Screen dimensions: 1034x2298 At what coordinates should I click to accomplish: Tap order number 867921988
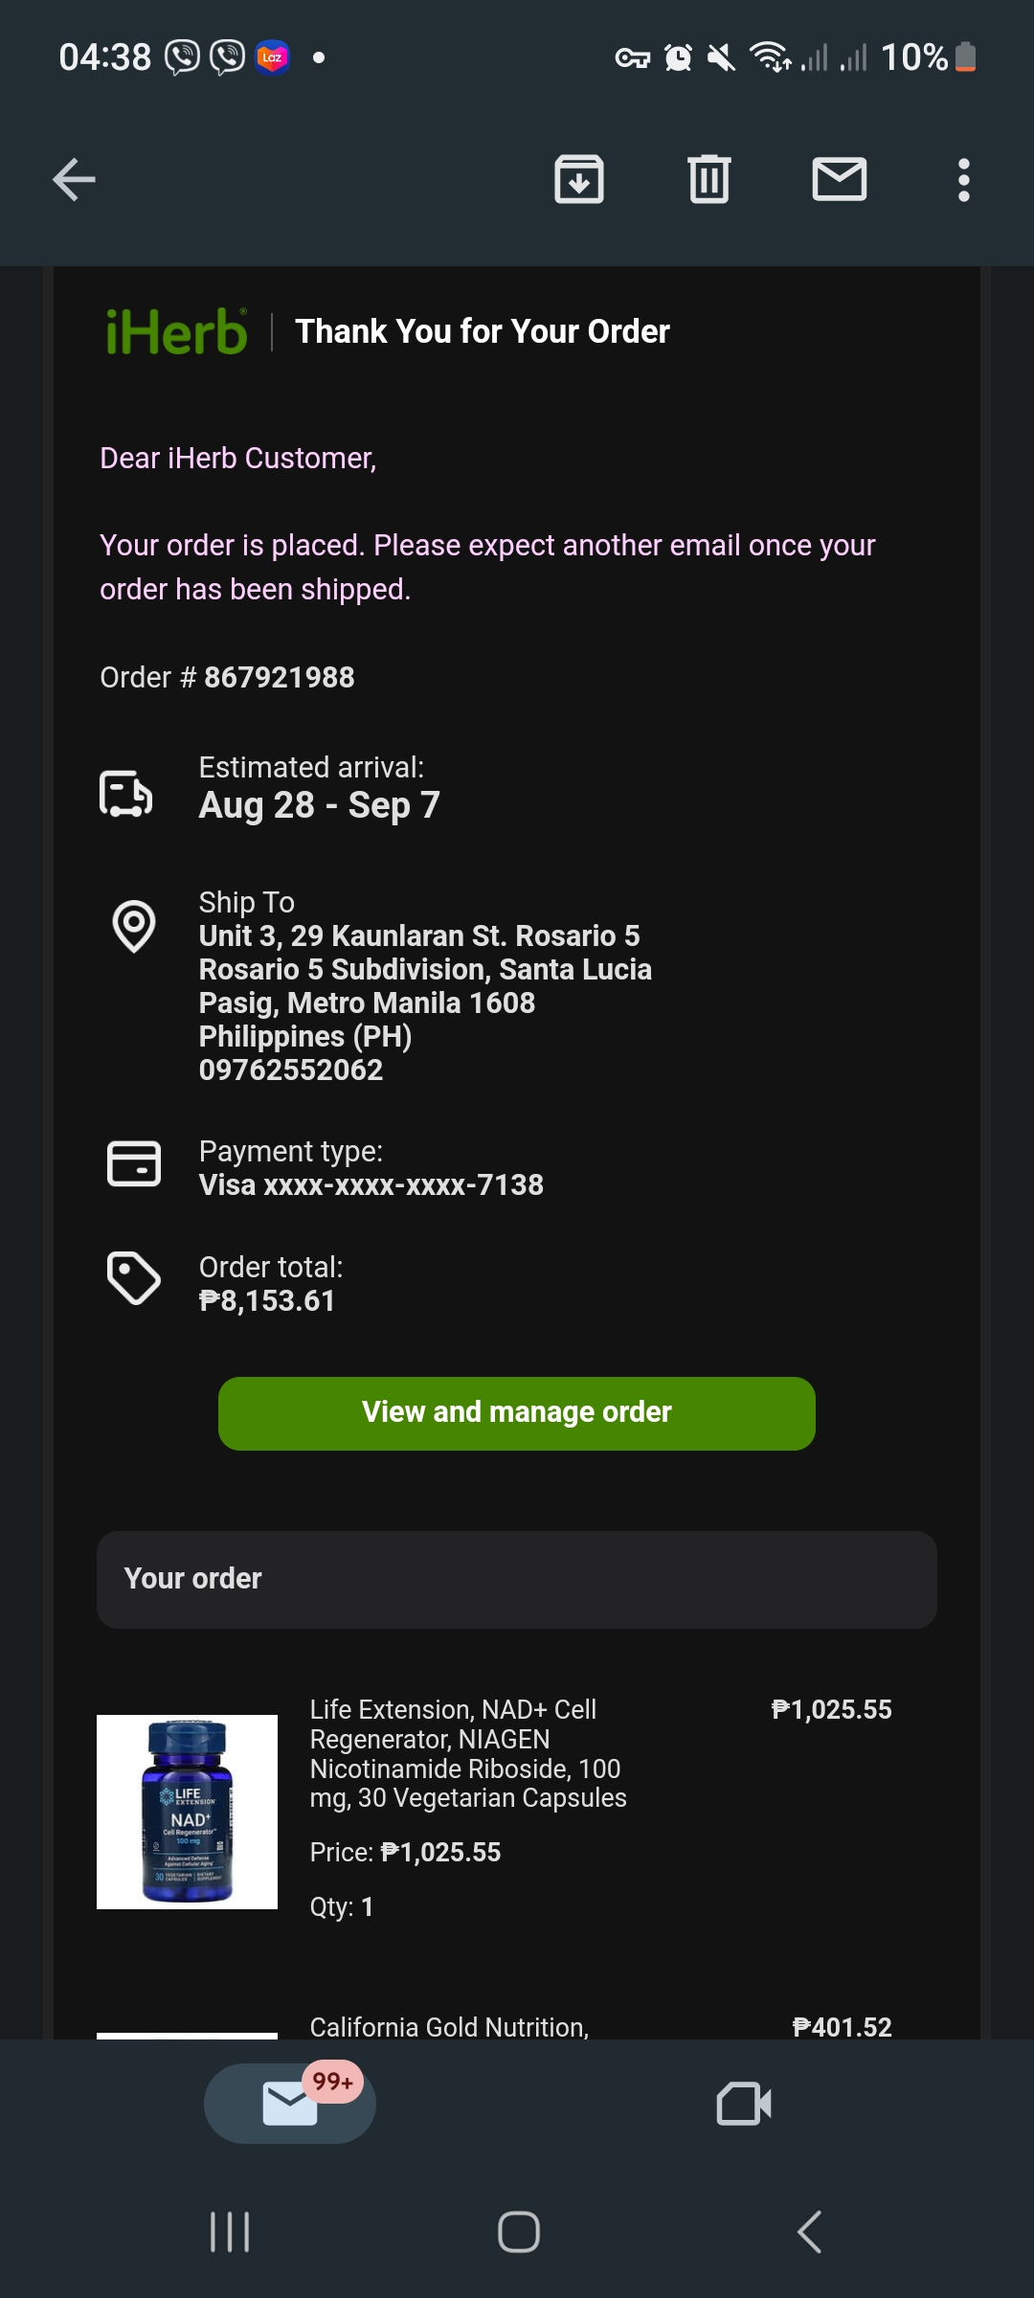tap(279, 678)
